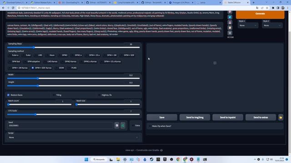Viewport: 291px width, 163px height.
Task: Click the orange Generate button
Action: [x=260, y=14]
